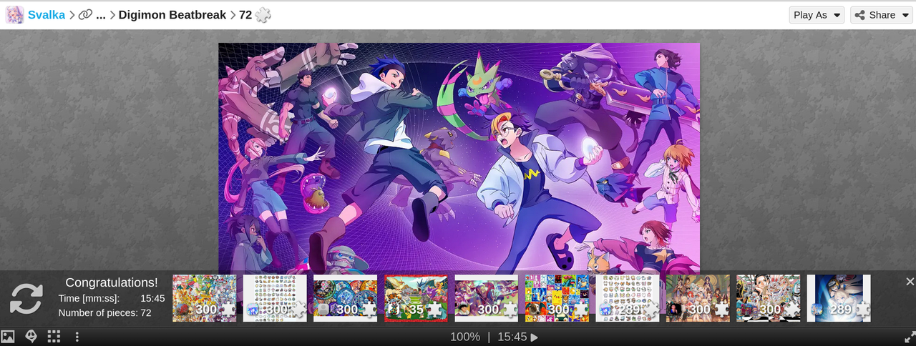Toggle the image preview icon
Image resolution: width=916 pixels, height=346 pixels.
(x=8, y=337)
